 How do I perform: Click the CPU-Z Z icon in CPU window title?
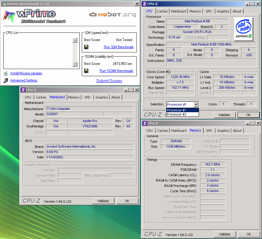[145, 4]
